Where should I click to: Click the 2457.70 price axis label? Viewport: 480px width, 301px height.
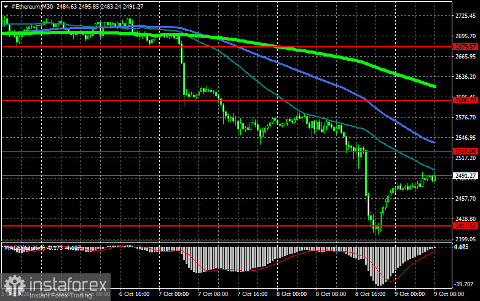466,199
